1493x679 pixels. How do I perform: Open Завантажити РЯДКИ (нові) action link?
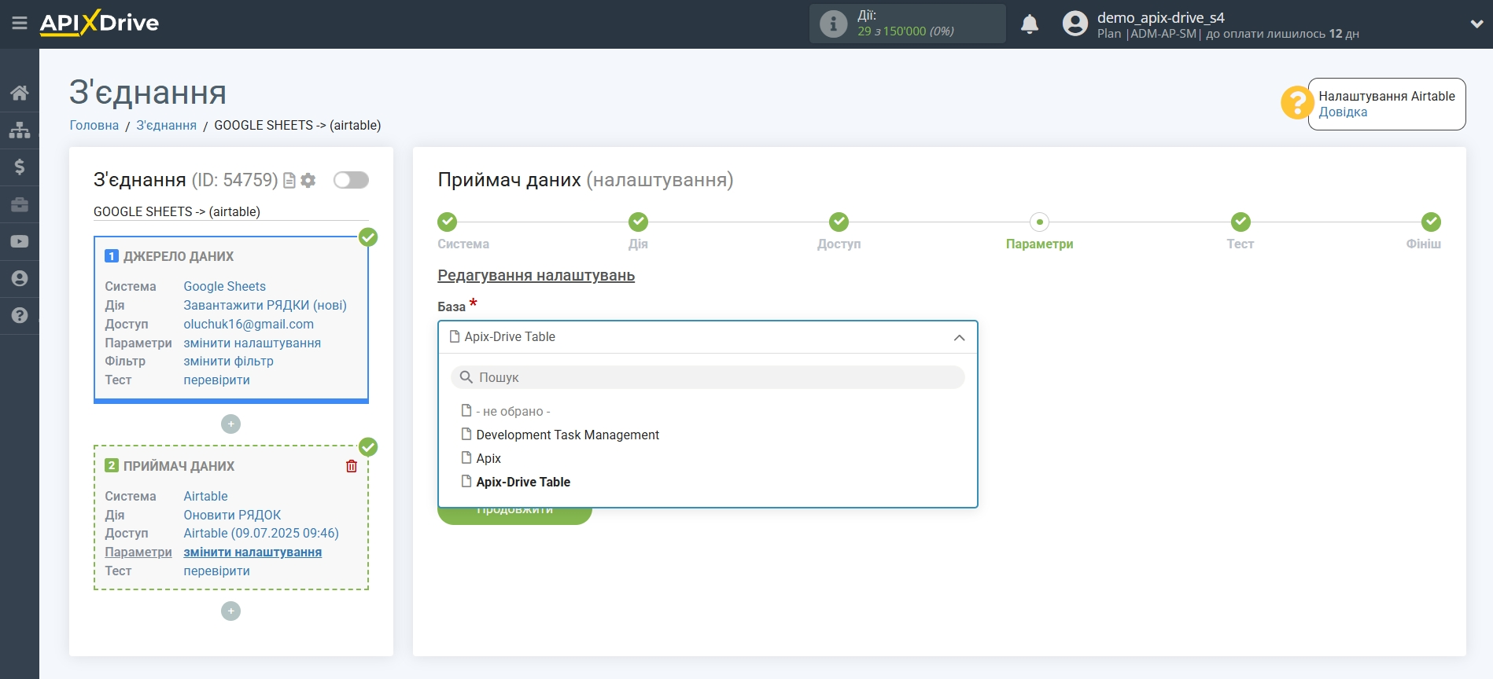click(265, 305)
